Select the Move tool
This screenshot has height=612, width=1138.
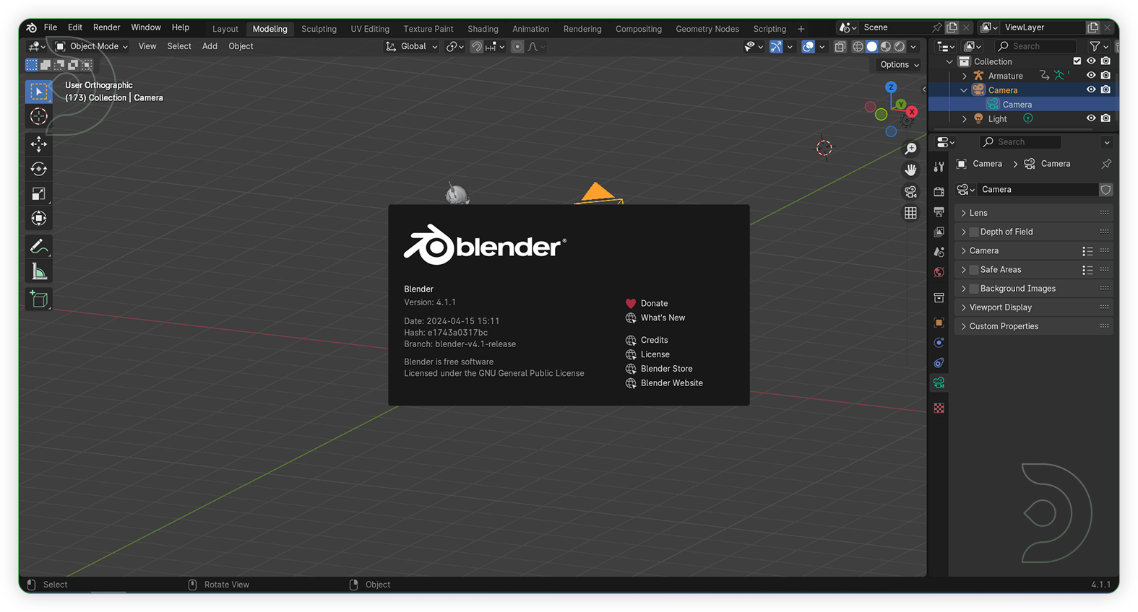click(x=39, y=144)
